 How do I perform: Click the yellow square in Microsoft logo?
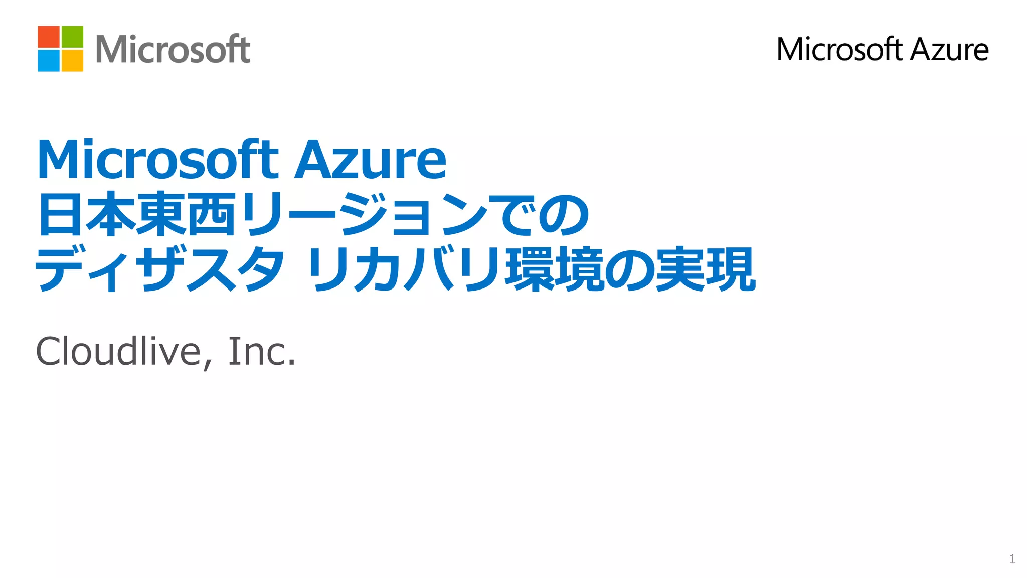(x=72, y=60)
